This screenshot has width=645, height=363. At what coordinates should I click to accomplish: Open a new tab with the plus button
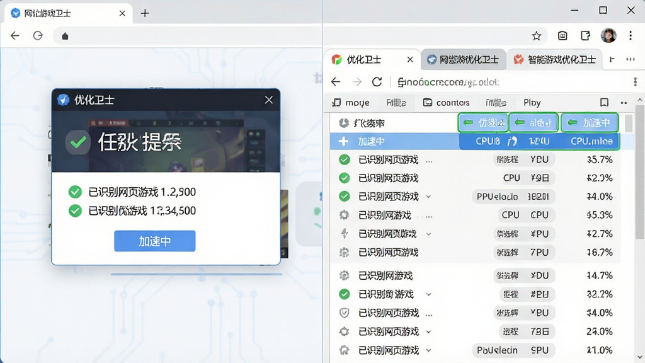[145, 13]
